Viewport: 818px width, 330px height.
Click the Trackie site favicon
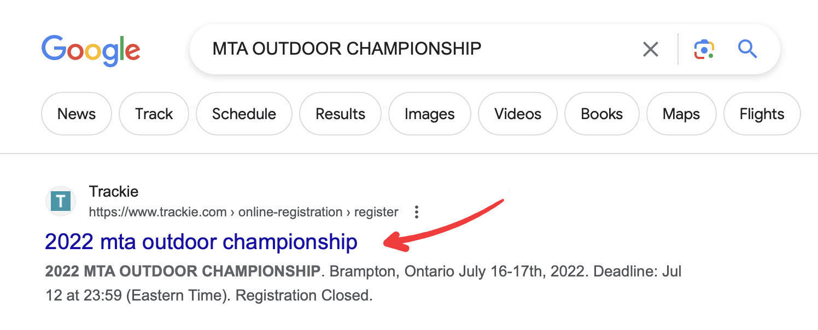coord(60,202)
